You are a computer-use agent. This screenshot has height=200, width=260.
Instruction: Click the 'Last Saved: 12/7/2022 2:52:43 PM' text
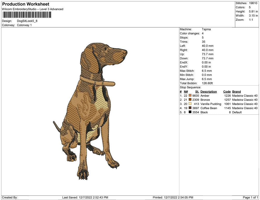[85, 197]
